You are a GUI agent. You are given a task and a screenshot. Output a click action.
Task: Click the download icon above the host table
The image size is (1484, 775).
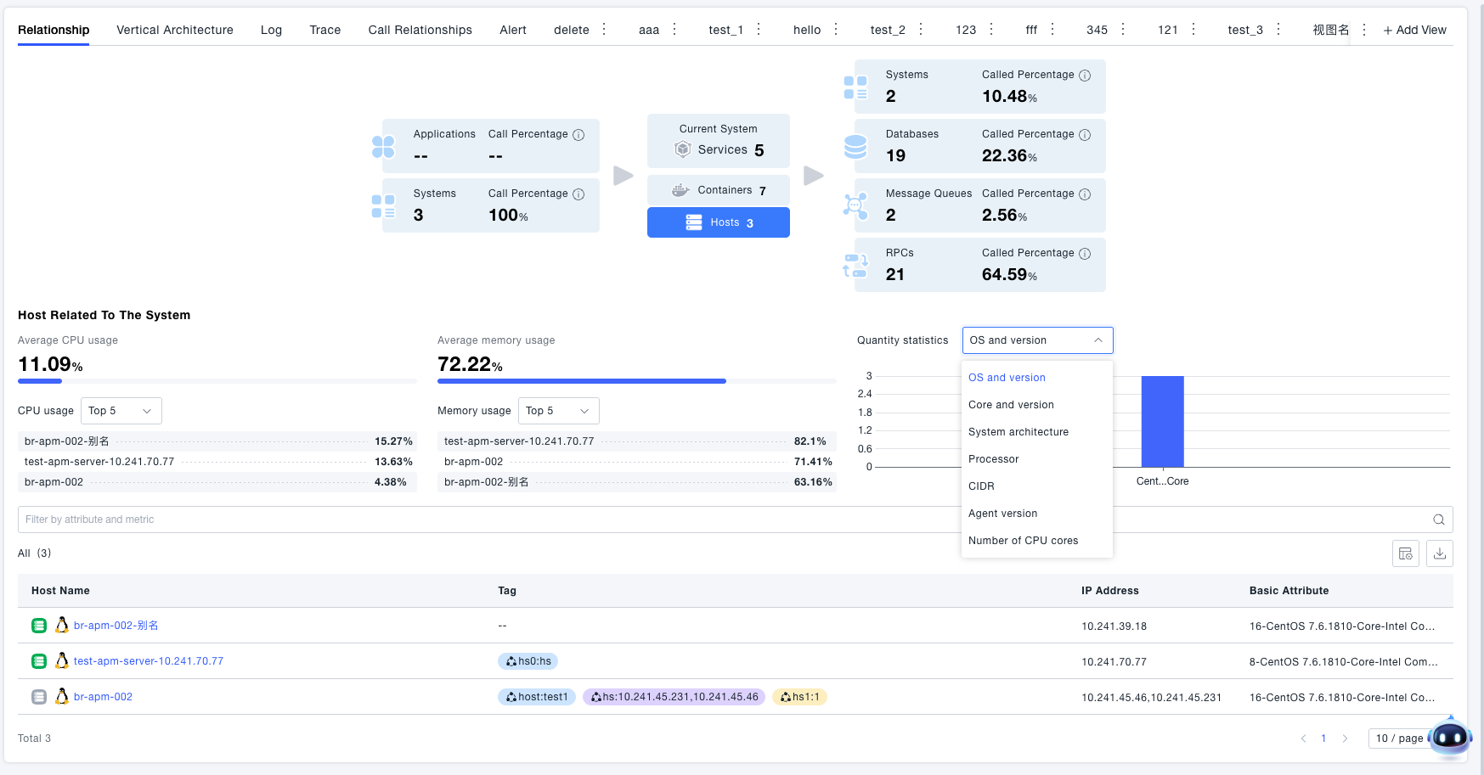tap(1439, 553)
